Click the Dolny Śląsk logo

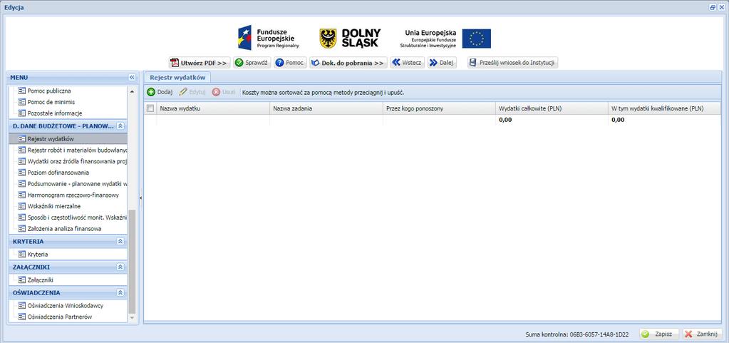click(x=350, y=39)
